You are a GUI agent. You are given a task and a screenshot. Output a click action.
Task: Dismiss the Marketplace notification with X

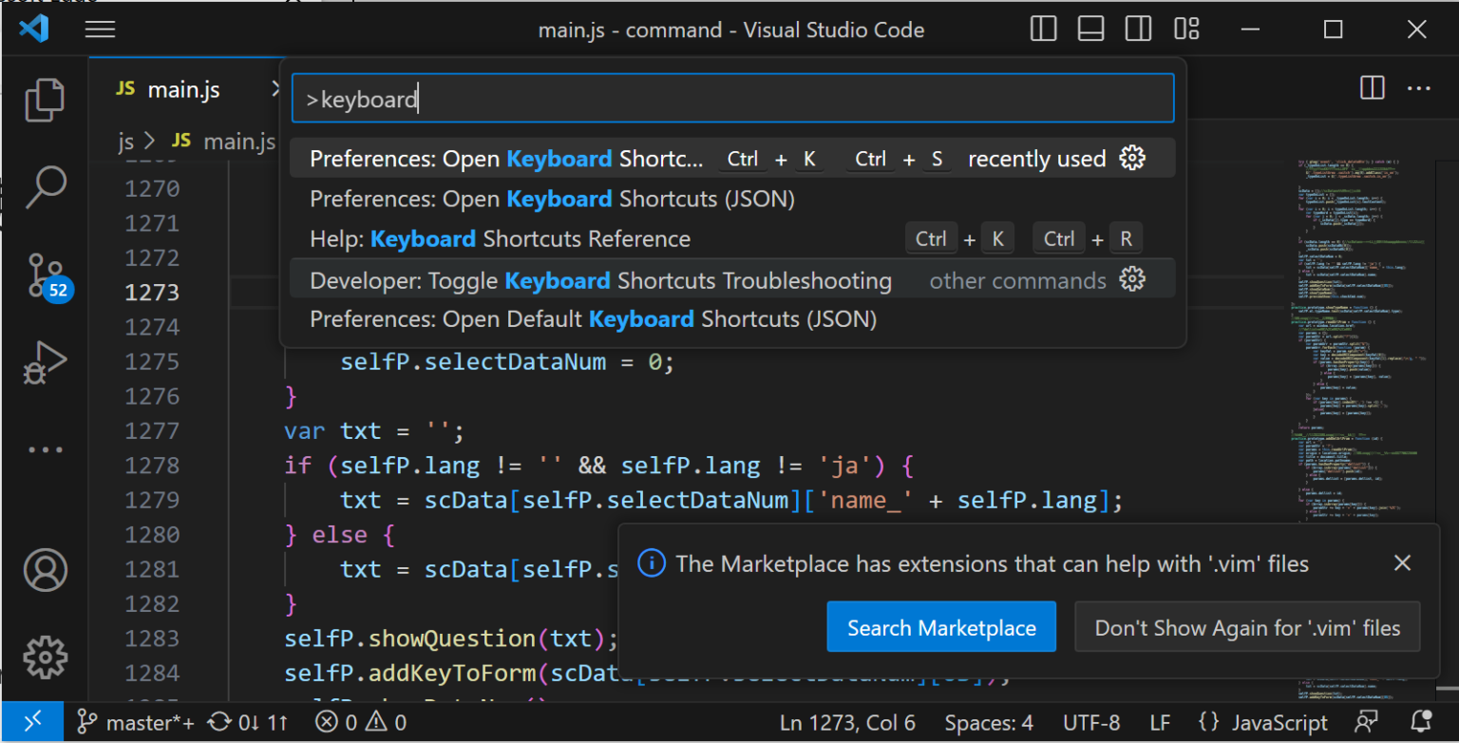1402,563
